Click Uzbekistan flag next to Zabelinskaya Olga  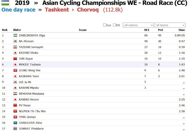pyautogui.click(x=15, y=35)
